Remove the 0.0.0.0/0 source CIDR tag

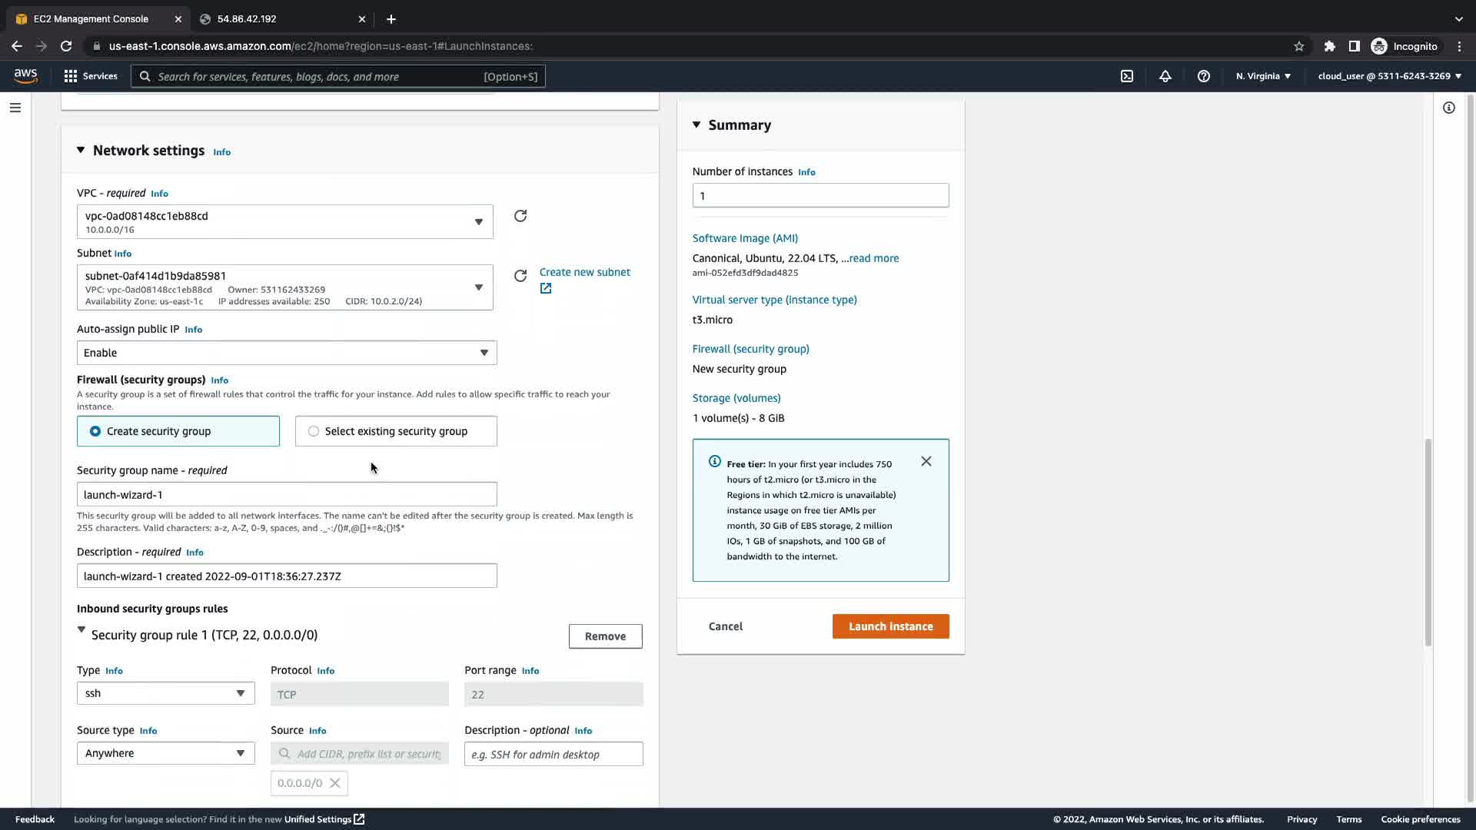click(x=335, y=783)
